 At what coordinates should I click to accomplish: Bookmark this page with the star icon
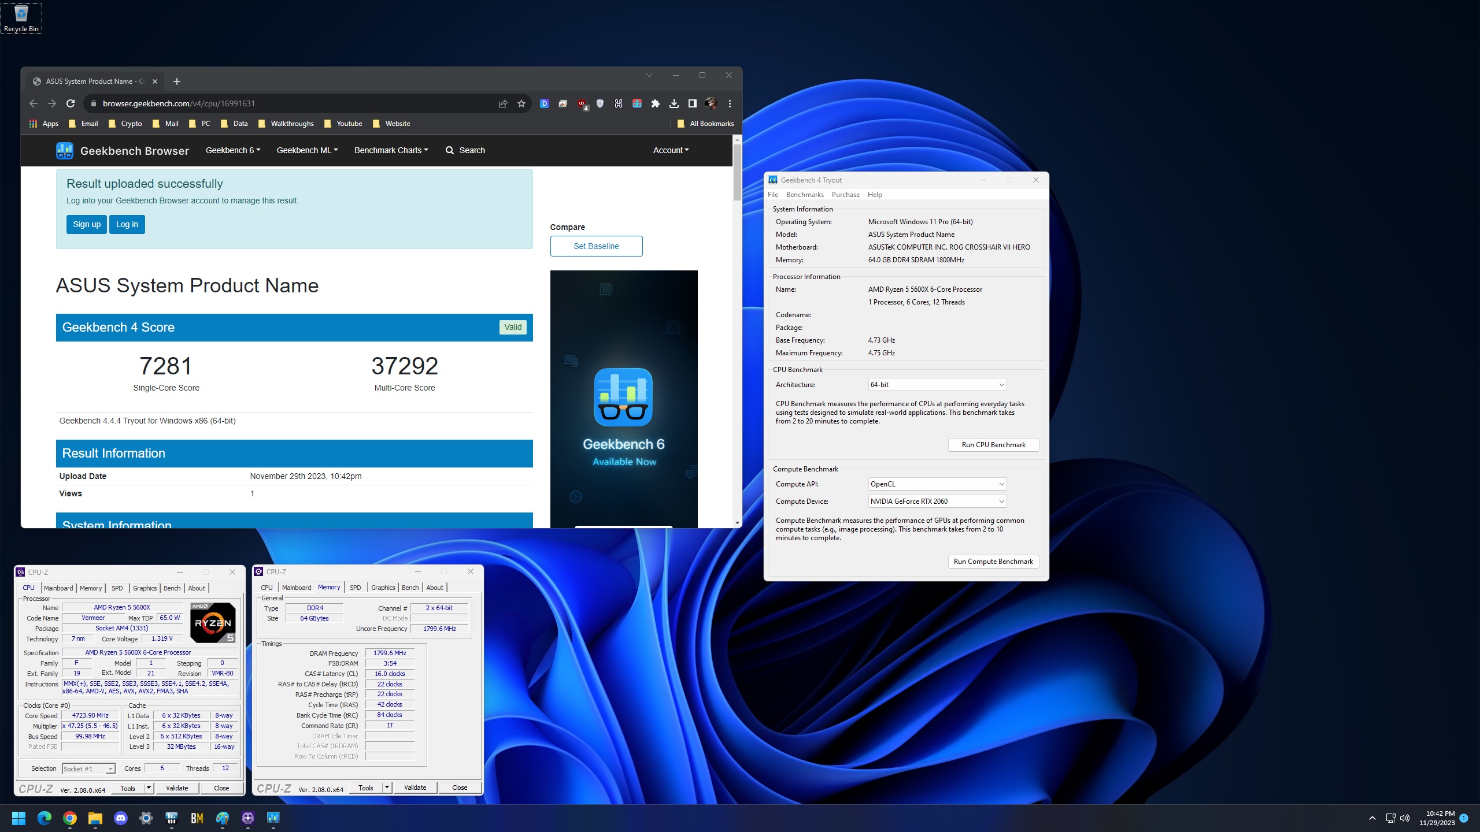(521, 103)
